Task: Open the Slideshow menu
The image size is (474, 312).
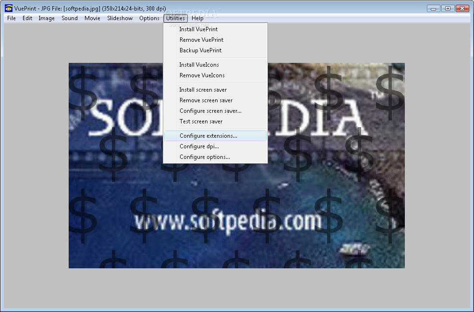Action: click(120, 18)
